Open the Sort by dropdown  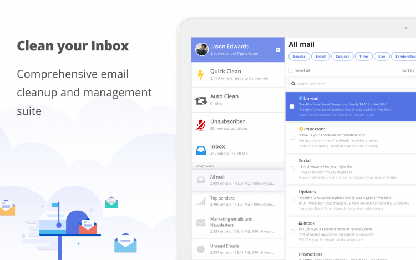pos(409,70)
